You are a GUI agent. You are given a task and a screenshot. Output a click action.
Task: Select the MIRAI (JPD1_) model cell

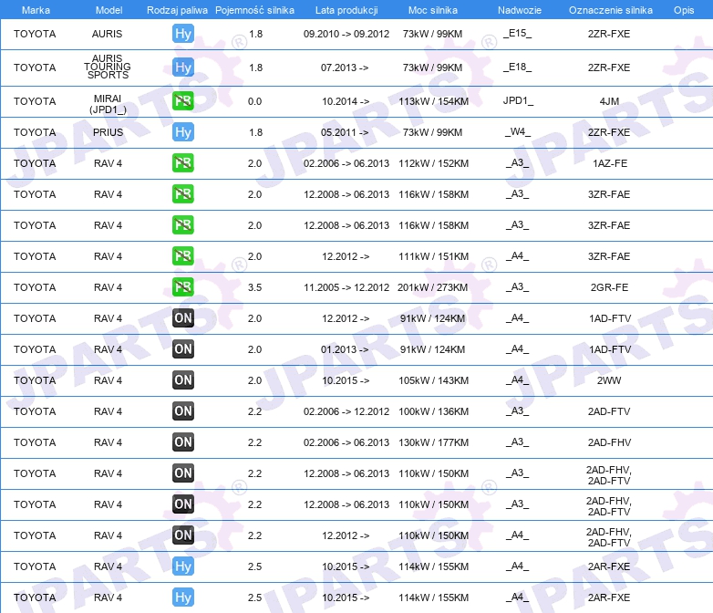[x=108, y=104]
